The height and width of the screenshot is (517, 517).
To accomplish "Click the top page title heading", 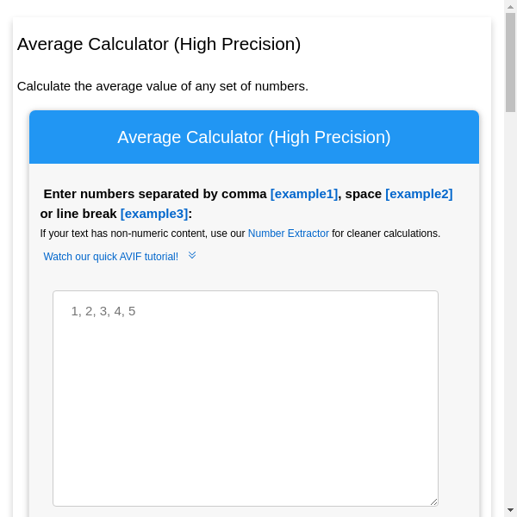I will [159, 44].
